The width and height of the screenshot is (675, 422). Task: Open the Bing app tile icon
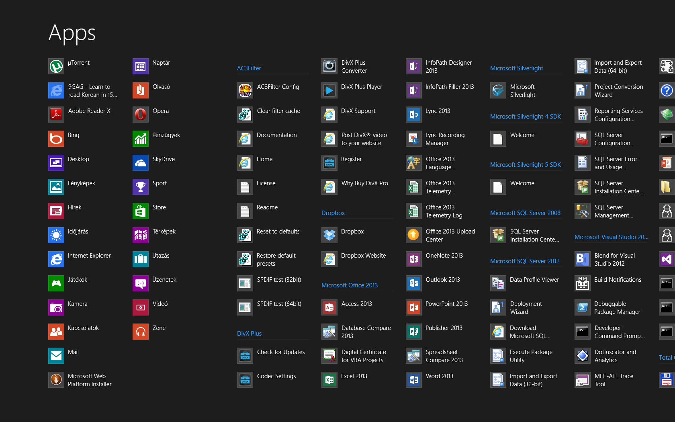pos(56,139)
